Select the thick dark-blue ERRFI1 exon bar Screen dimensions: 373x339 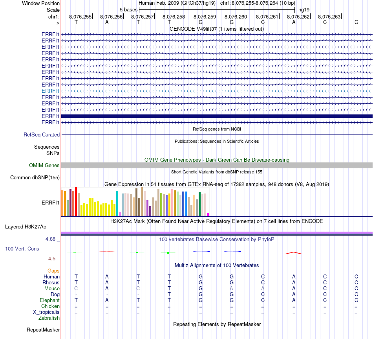[217, 116]
